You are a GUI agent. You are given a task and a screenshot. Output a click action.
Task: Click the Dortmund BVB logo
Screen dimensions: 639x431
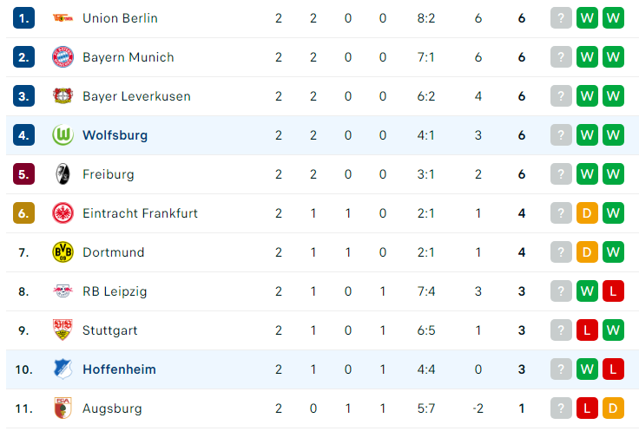[63, 252]
